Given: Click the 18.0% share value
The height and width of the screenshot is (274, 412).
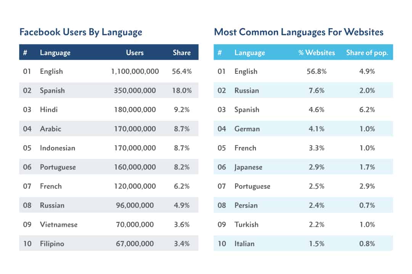Looking at the screenshot, I should 182,91.
